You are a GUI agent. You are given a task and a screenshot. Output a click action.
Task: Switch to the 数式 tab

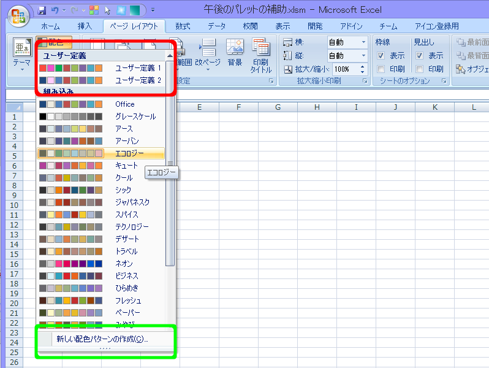pyautogui.click(x=183, y=26)
